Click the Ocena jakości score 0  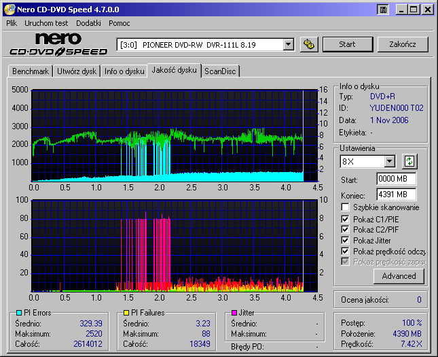419,300
